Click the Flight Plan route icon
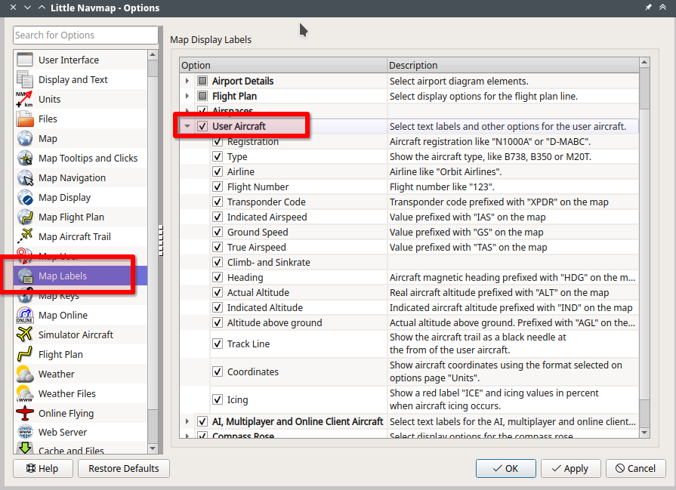The height and width of the screenshot is (490, 676). (25, 355)
